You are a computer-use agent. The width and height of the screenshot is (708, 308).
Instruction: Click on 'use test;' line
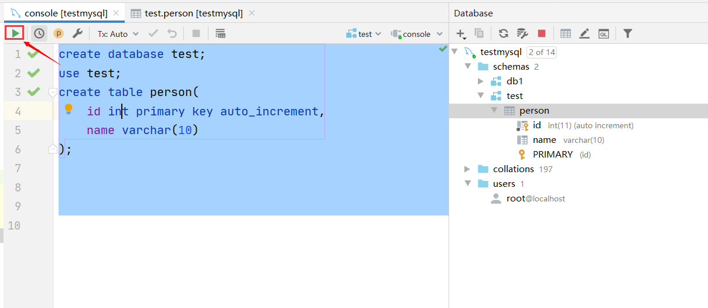click(90, 73)
